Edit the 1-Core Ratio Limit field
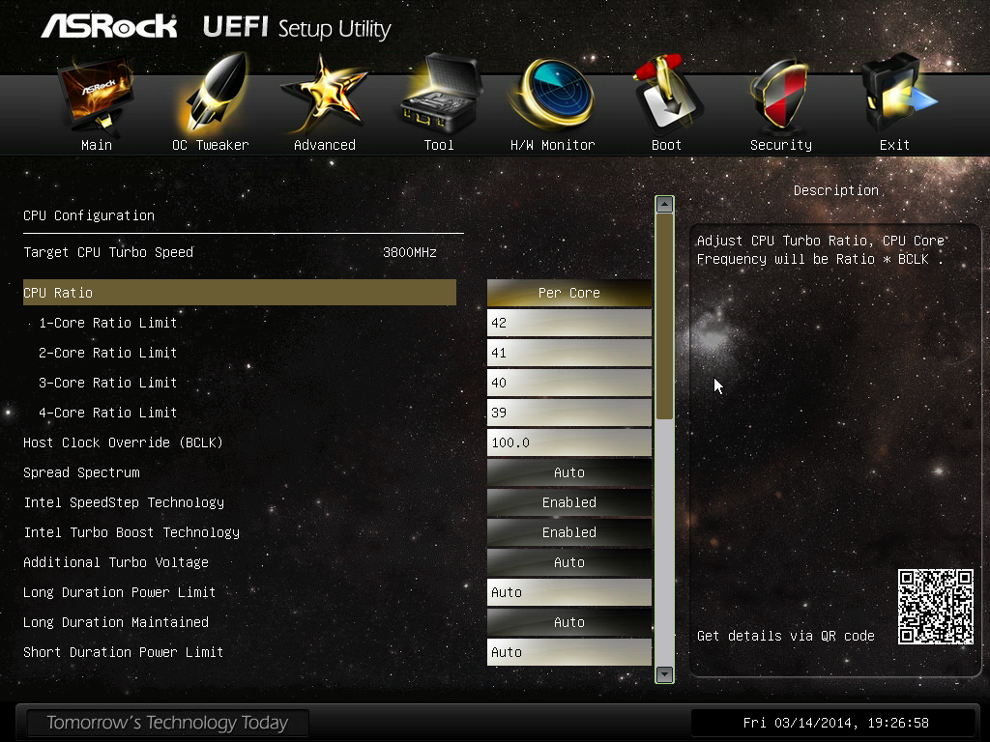Viewport: 990px width, 742px height. point(568,323)
